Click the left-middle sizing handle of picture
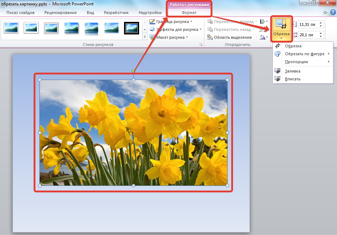This screenshot has width=337, height=235. tap(40, 133)
